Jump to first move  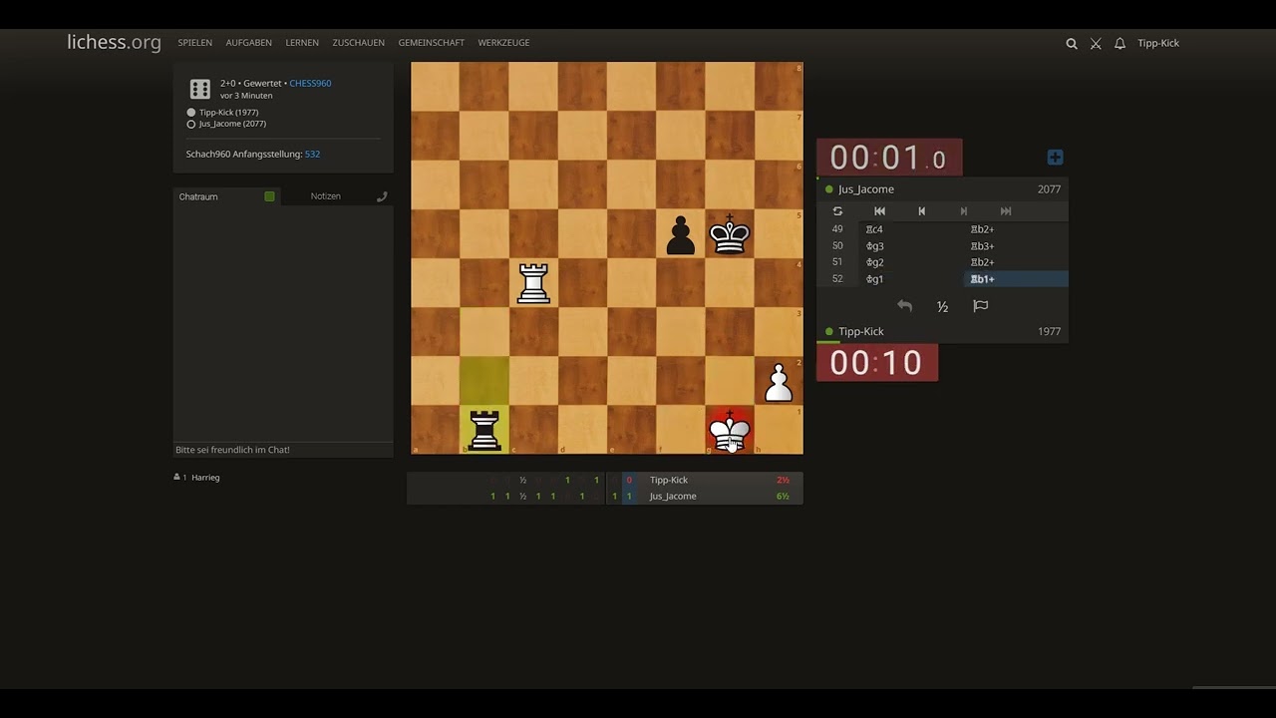(x=879, y=211)
